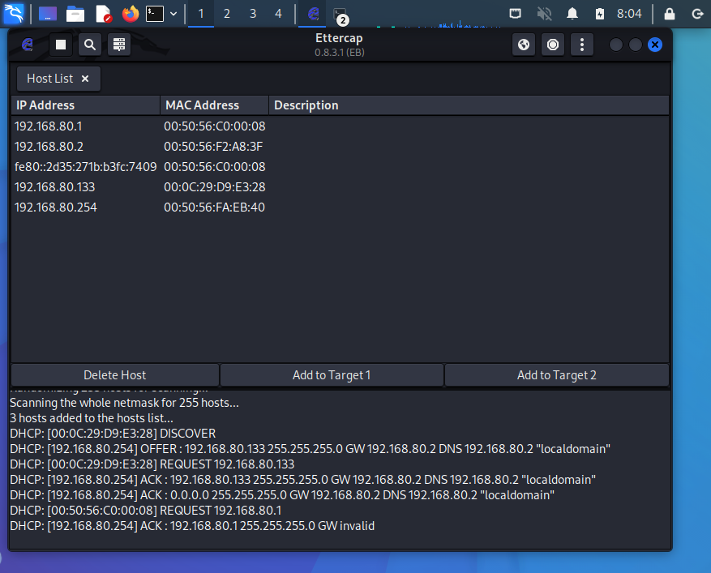Open terminal emulator from taskbar
Image resolution: width=711 pixels, height=573 pixels.
[x=155, y=14]
